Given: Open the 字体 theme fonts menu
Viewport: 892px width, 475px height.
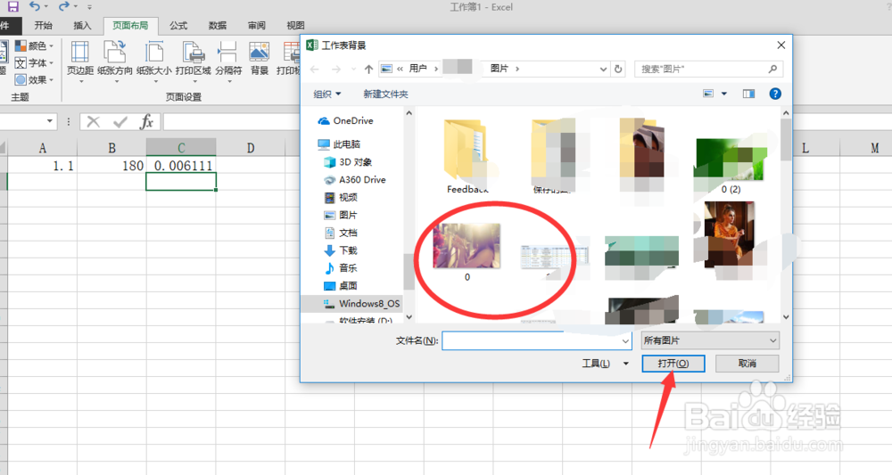Looking at the screenshot, I should tap(34, 63).
